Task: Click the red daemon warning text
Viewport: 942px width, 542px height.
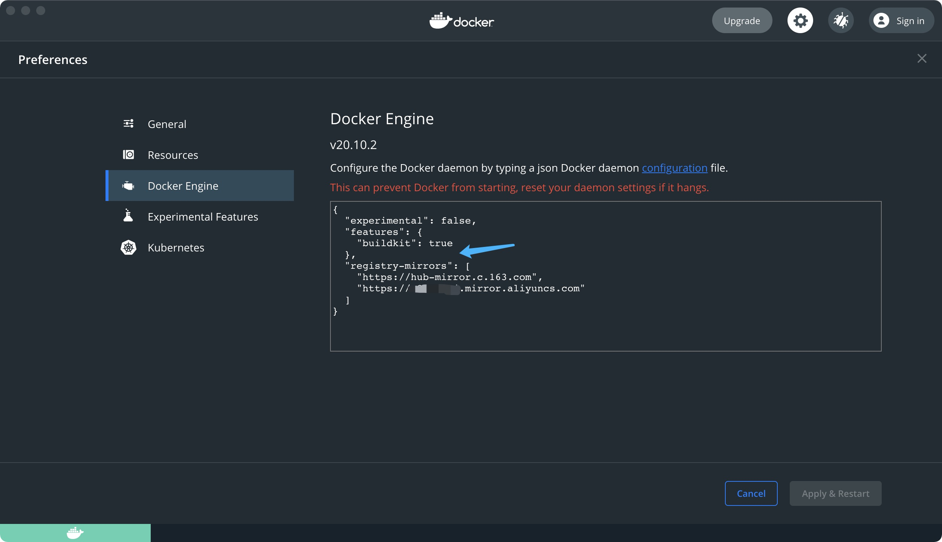Action: (520, 187)
